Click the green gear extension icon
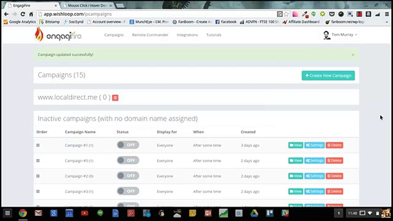Screen dimensions: 393x221 pyautogui.click(x=322, y=14)
